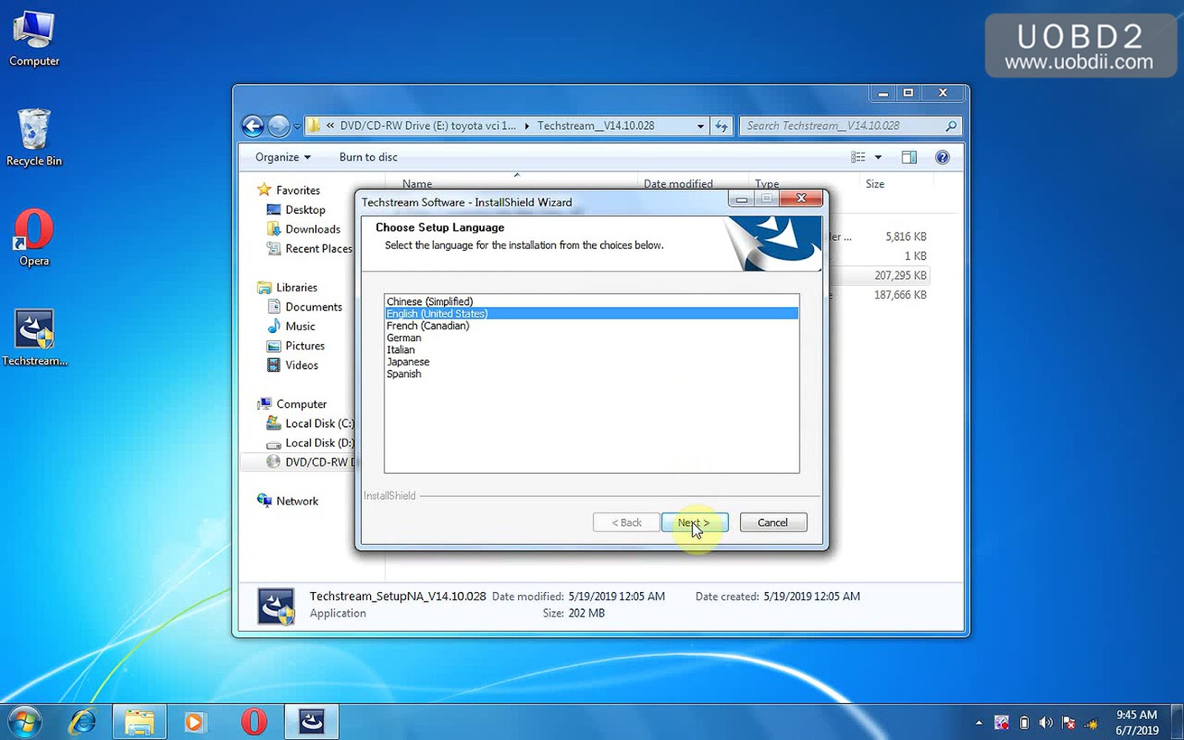
Task: Sort files by the Size column
Action: pyautogui.click(x=875, y=184)
